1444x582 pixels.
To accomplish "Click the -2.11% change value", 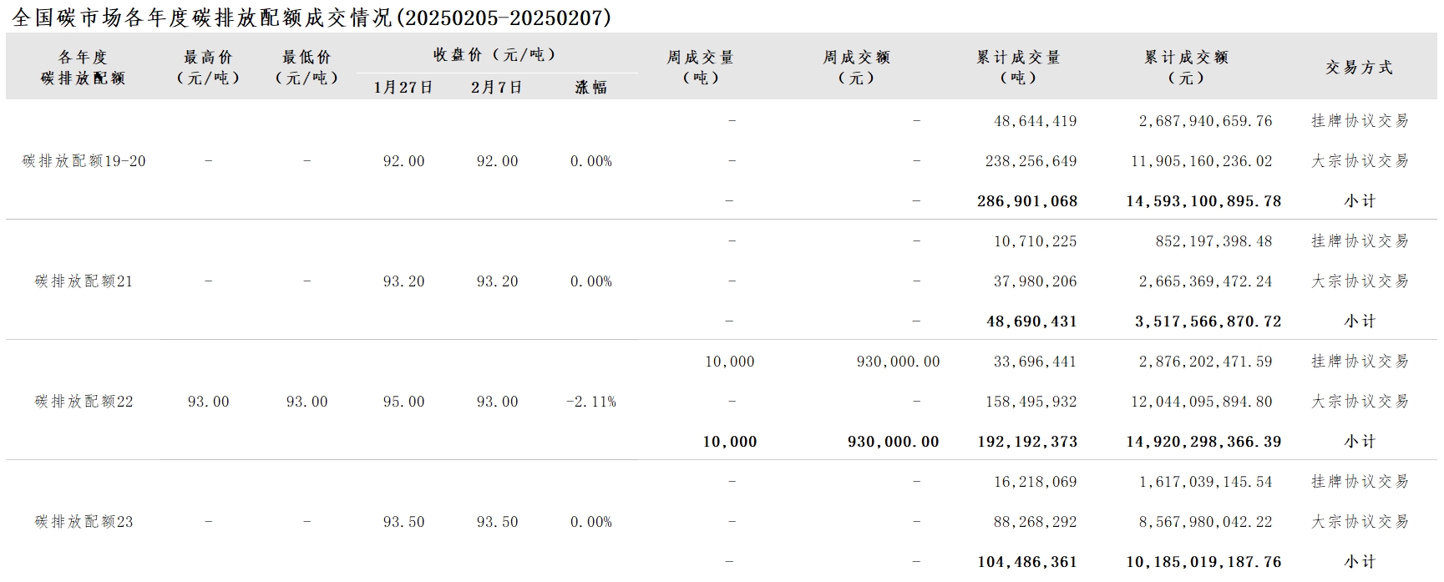I will click(590, 402).
